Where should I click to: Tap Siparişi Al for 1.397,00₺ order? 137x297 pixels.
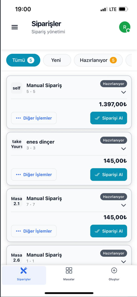[x=109, y=118]
